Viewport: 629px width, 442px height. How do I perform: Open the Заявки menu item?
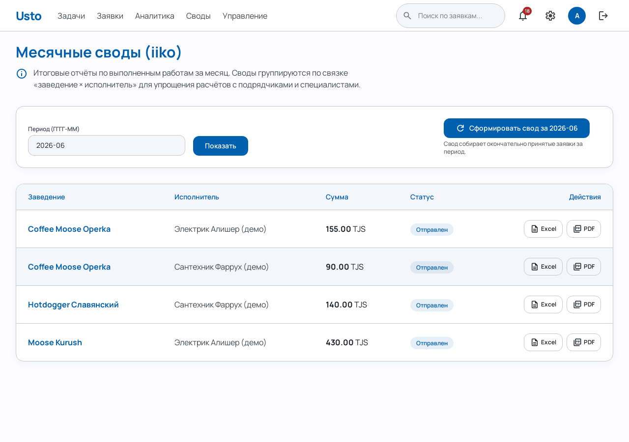110,16
